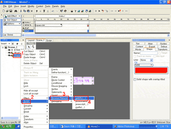171x129 pixels.
Task: Open the Line style None dropdown
Action: 151,60
